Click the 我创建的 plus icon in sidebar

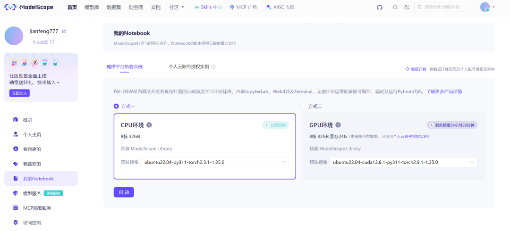[15, 149]
